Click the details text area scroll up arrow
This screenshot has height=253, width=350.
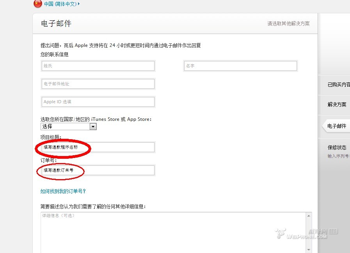tap(309, 215)
